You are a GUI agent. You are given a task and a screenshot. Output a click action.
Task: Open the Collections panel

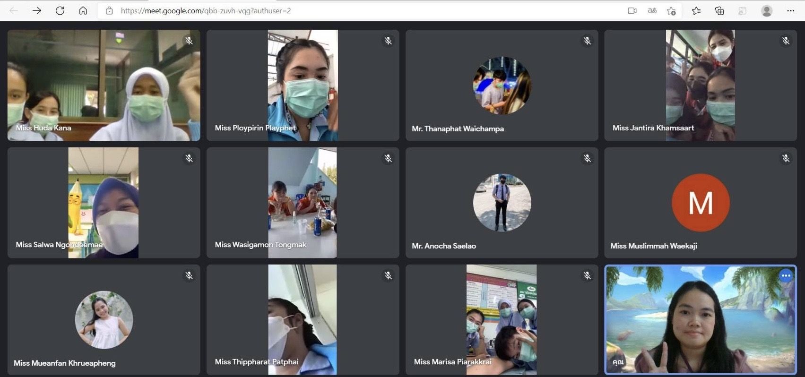[719, 10]
